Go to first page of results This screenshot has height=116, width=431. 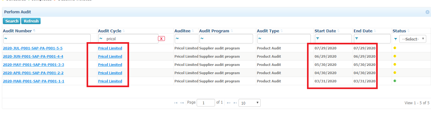(176, 103)
